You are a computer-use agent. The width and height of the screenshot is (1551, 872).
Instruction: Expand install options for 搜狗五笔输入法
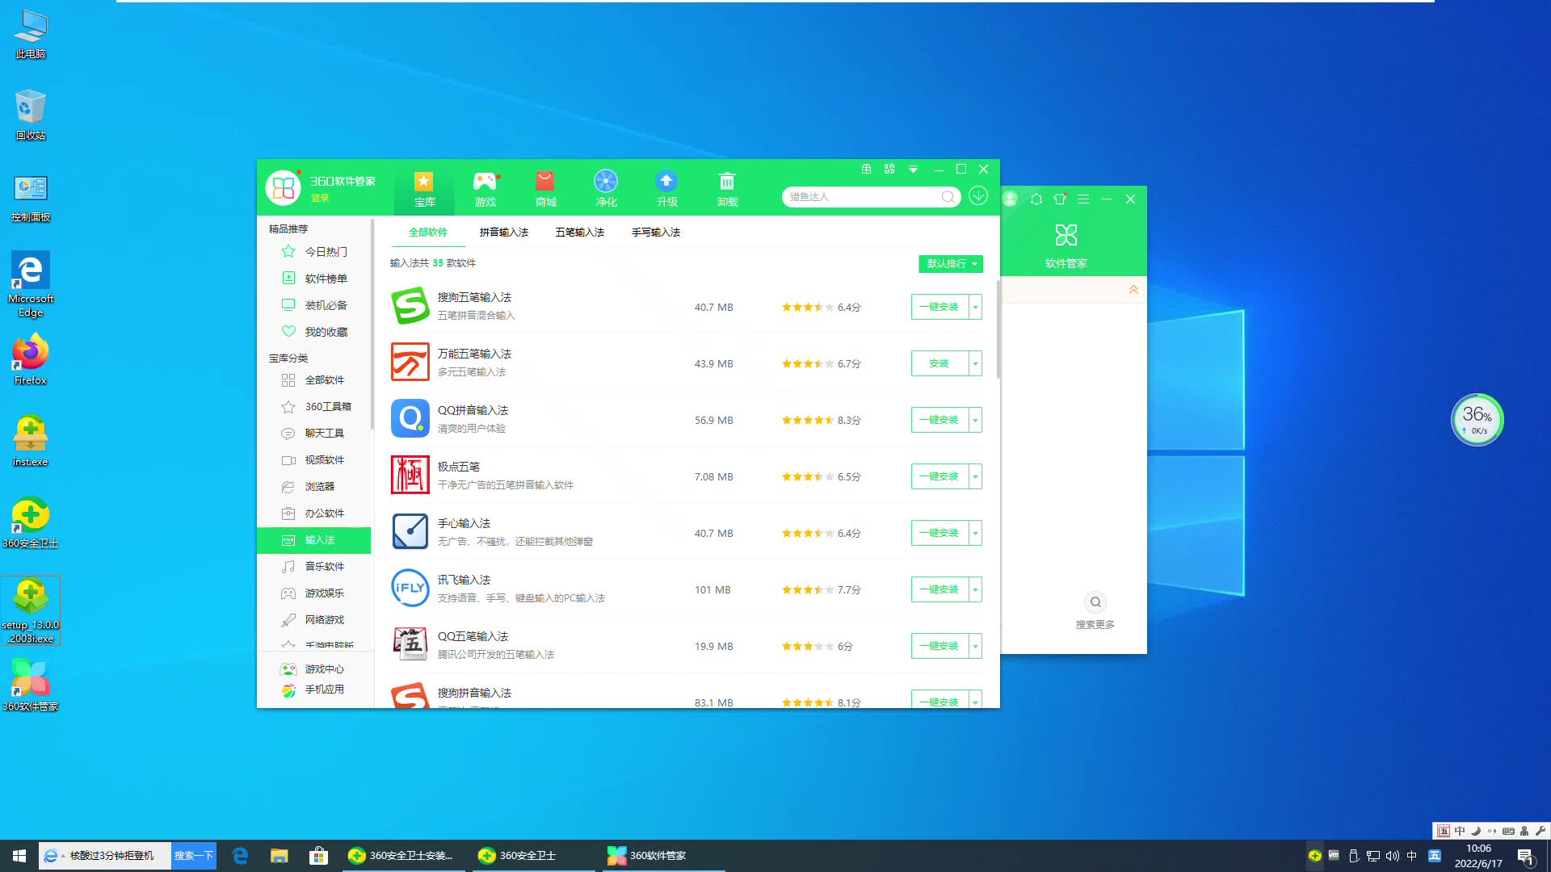(x=975, y=307)
